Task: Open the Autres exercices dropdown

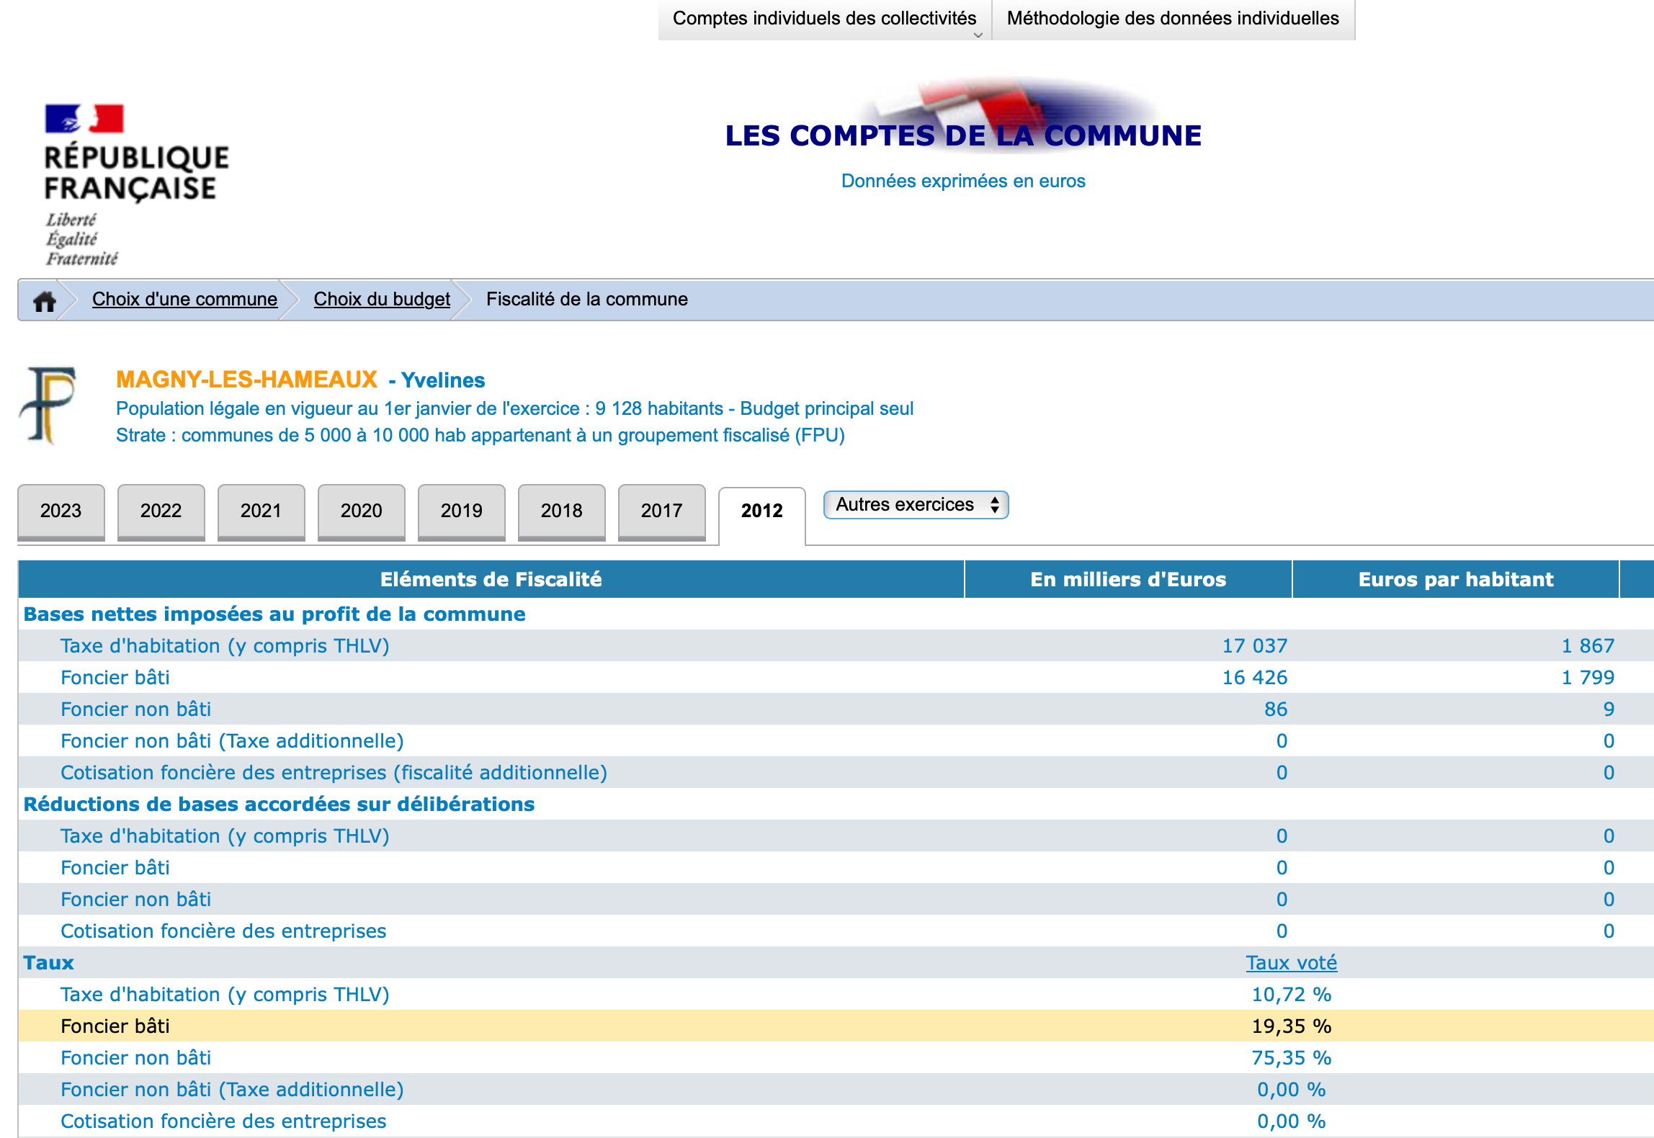Action: (915, 505)
